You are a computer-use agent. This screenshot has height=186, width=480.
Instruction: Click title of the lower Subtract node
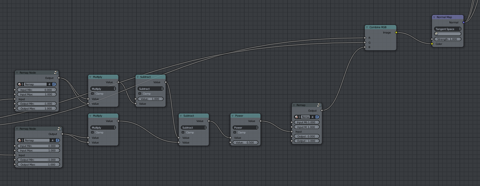[x=188, y=116]
